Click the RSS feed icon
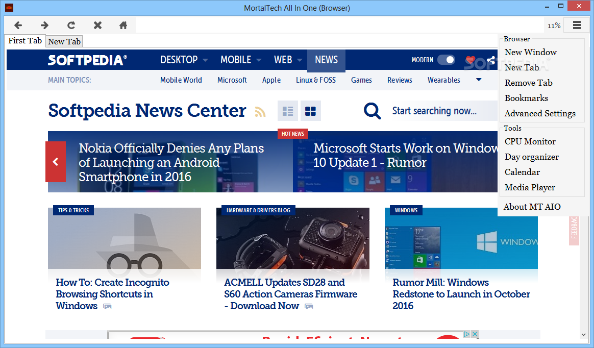 [x=260, y=112]
